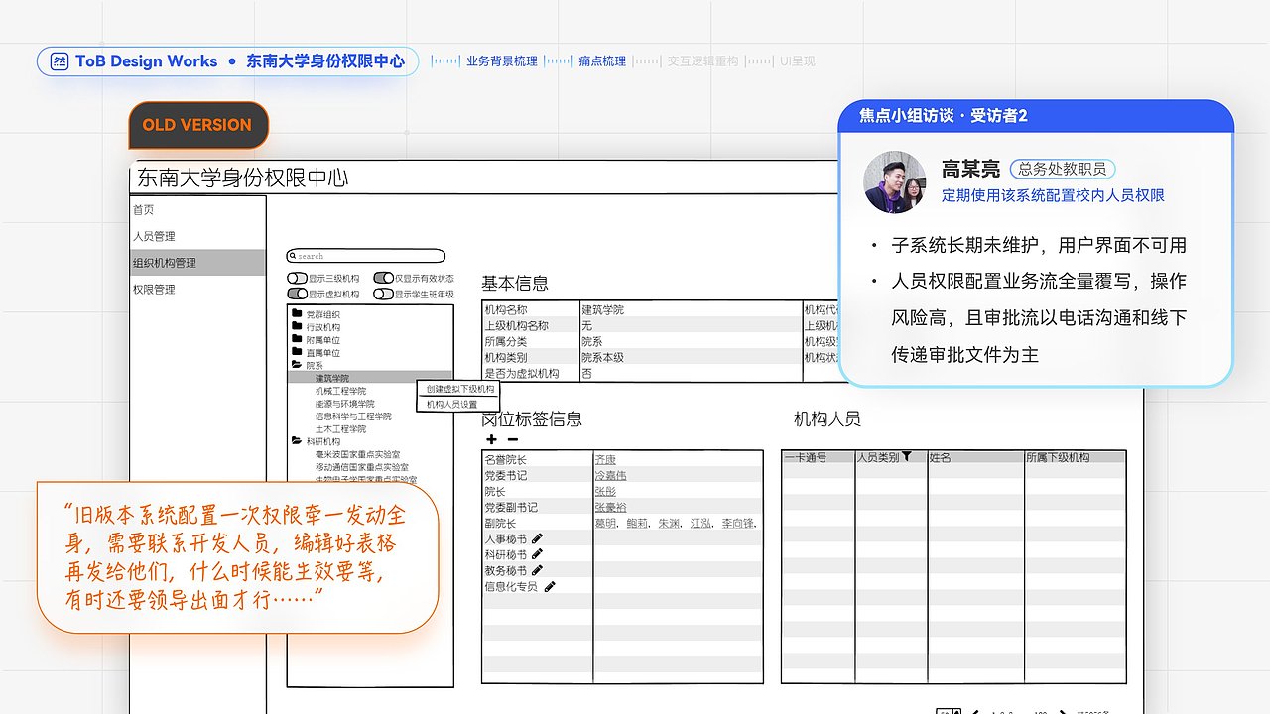Click the minus icon under 岗位标签信息
Image resolution: width=1270 pixels, height=714 pixels.
(x=513, y=439)
